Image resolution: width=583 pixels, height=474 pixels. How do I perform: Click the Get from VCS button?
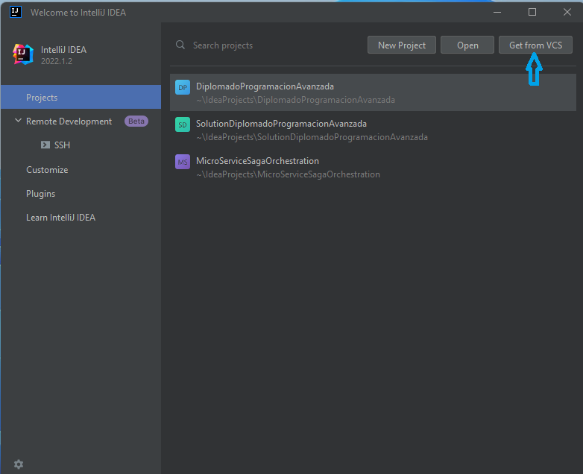(535, 45)
